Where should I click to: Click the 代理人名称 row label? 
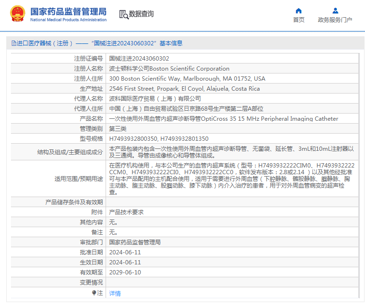click(88, 99)
